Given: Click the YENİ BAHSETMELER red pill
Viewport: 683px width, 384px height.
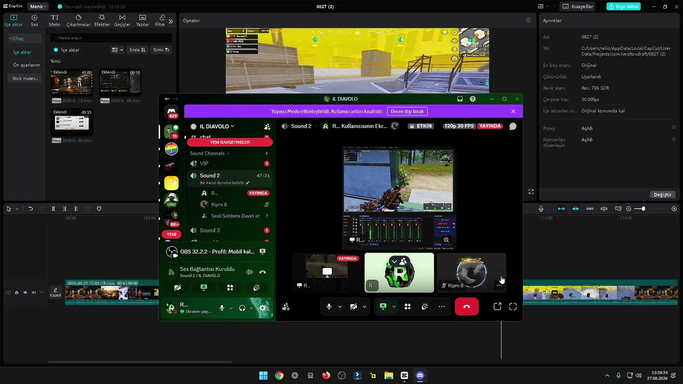Looking at the screenshot, I should (x=230, y=142).
